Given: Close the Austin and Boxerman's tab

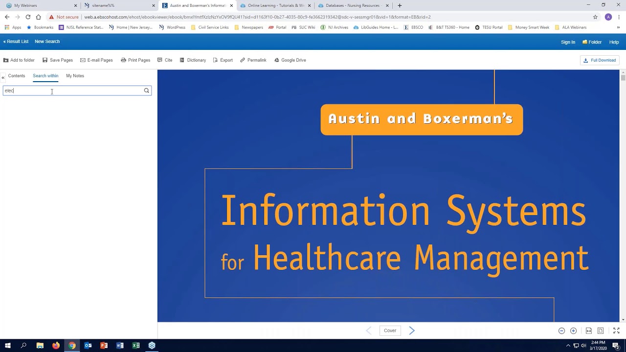Looking at the screenshot, I should click(x=231, y=5).
